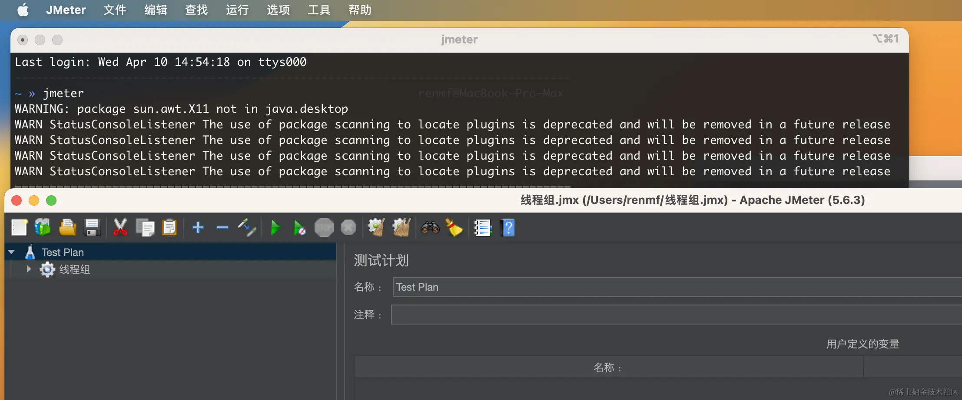
Task: Open the Function Helper list icon
Action: pos(482,227)
